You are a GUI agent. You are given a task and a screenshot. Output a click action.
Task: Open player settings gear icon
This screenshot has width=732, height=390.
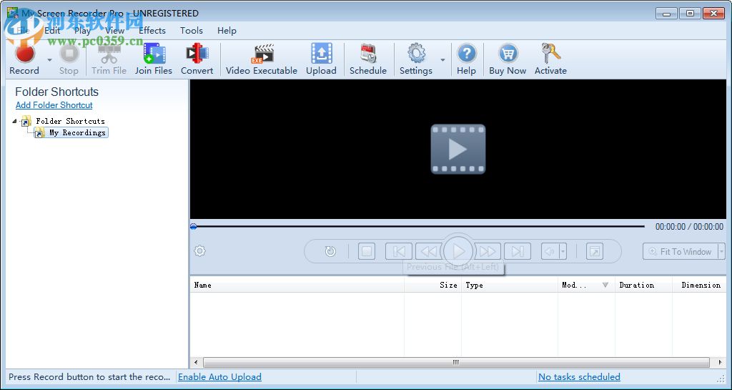[x=200, y=251]
